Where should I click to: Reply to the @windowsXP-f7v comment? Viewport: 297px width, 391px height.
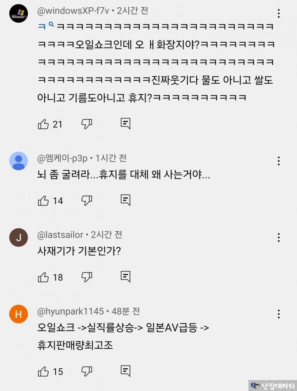pyautogui.click(x=125, y=123)
